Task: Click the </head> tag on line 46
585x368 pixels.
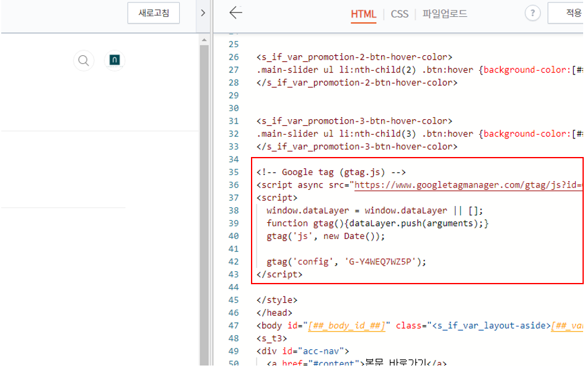Action: tap(274, 313)
